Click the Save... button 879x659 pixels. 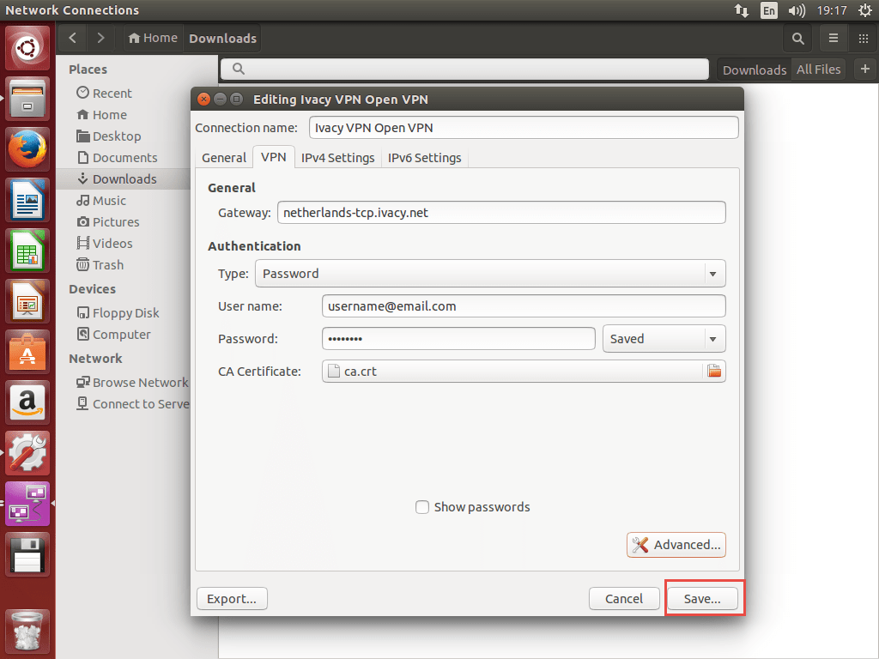point(702,598)
